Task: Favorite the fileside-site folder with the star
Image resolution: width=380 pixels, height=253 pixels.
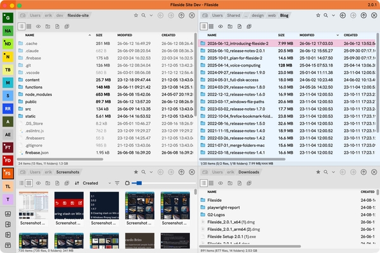Action: (x=136, y=15)
